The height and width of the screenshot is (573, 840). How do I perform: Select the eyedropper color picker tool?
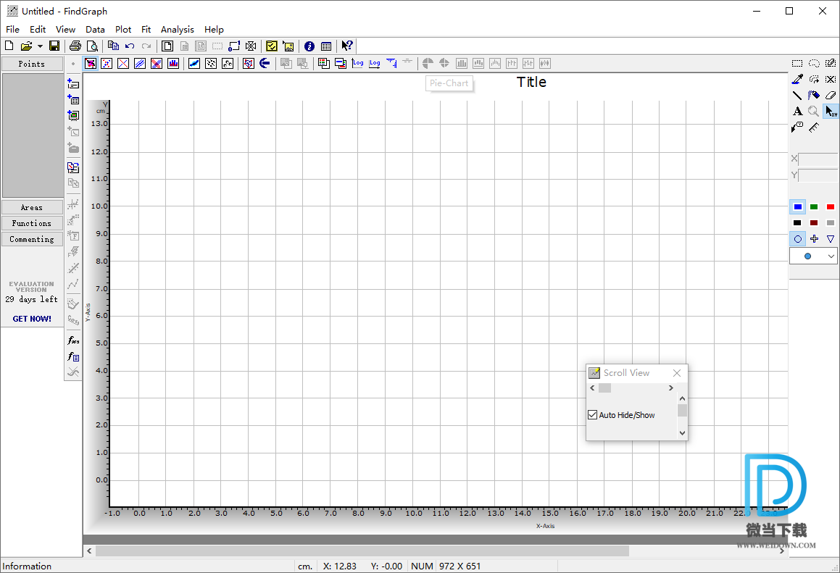point(797,79)
